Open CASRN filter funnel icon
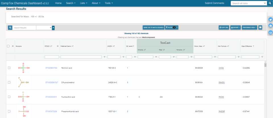The image size is (273, 118). click(x=123, y=57)
